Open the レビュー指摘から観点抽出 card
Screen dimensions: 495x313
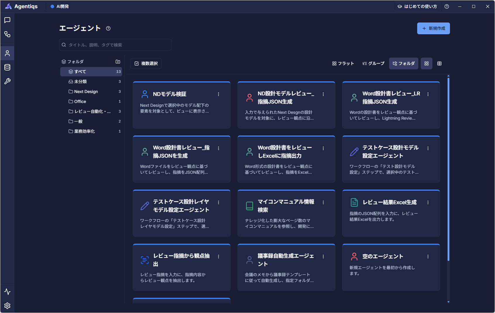182,267
